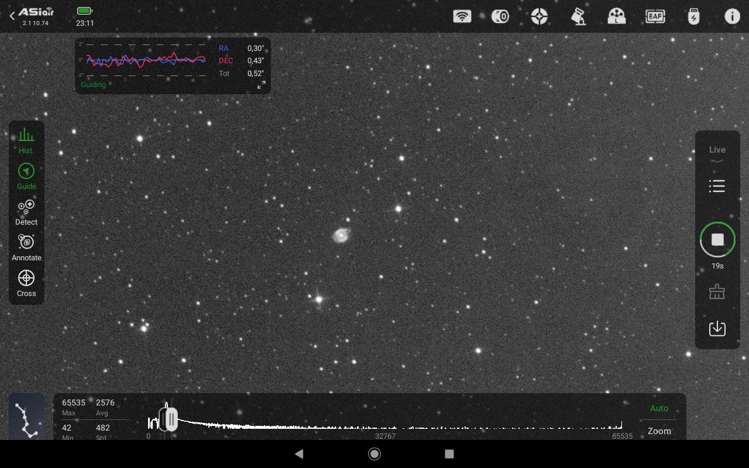The image size is (749, 468).
Task: Stop the running 19s exposure
Action: [x=717, y=239]
